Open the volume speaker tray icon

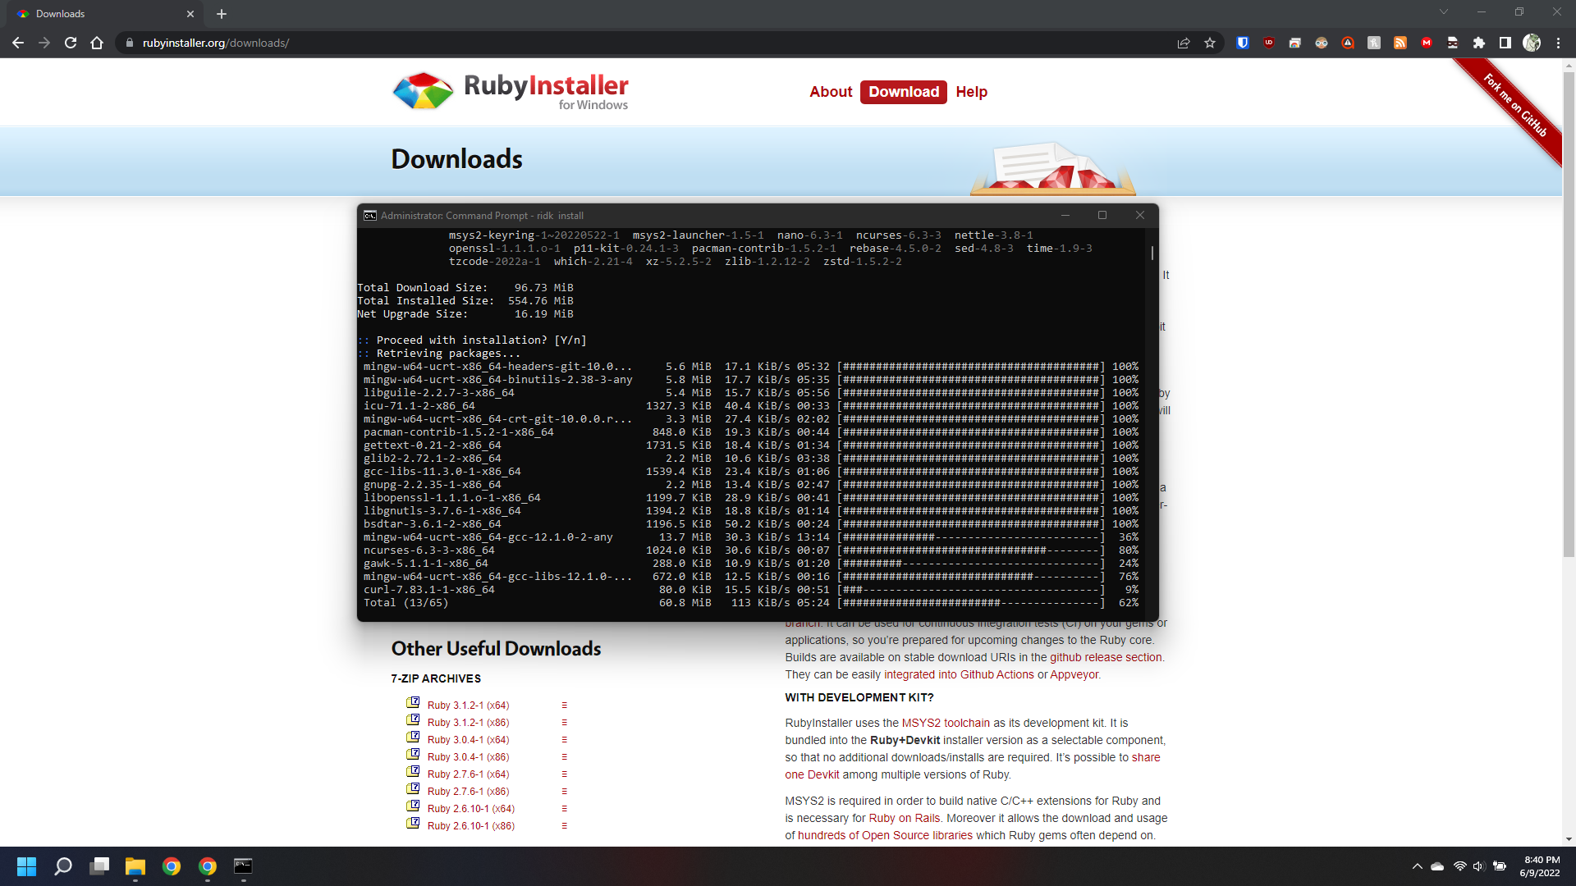coord(1478,866)
